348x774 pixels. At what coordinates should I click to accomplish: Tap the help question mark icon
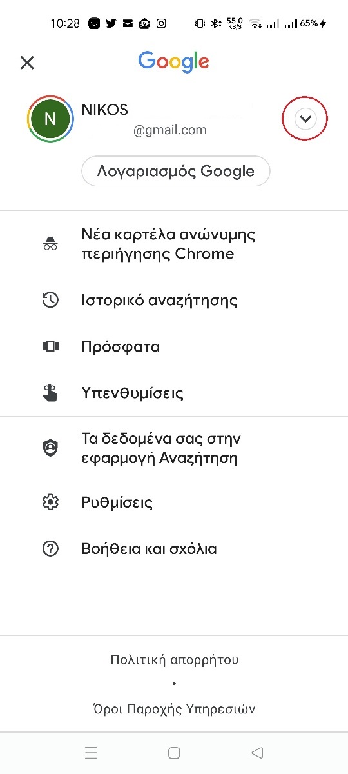click(x=50, y=549)
